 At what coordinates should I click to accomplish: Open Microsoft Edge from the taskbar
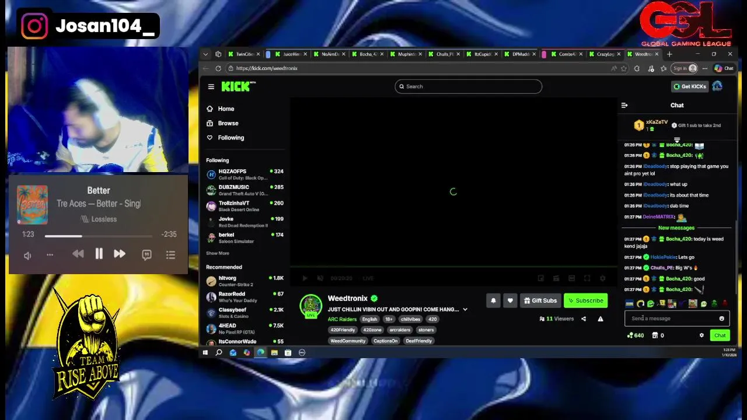click(260, 352)
